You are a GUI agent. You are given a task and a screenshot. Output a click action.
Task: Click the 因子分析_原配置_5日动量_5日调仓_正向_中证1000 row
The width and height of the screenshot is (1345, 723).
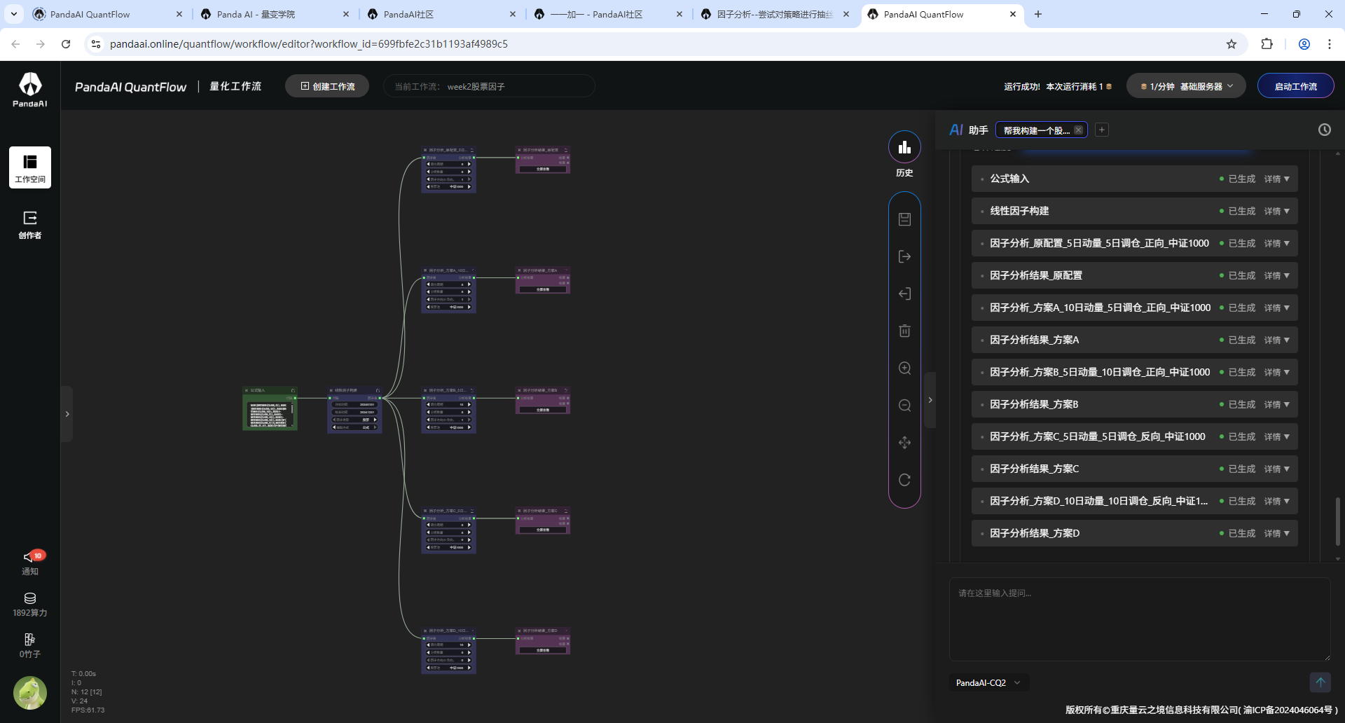click(x=1134, y=243)
